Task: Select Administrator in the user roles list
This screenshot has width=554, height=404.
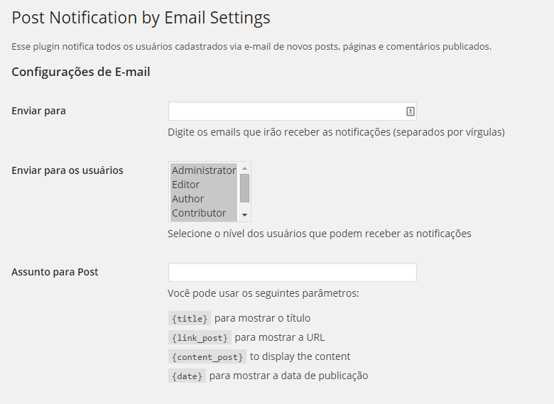Action: tap(204, 170)
